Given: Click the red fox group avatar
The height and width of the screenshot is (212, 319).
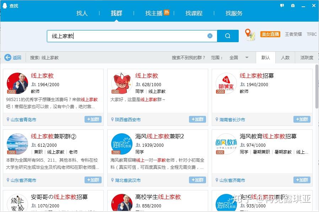Looking at the screenshot, I should pyautogui.click(x=121, y=83).
